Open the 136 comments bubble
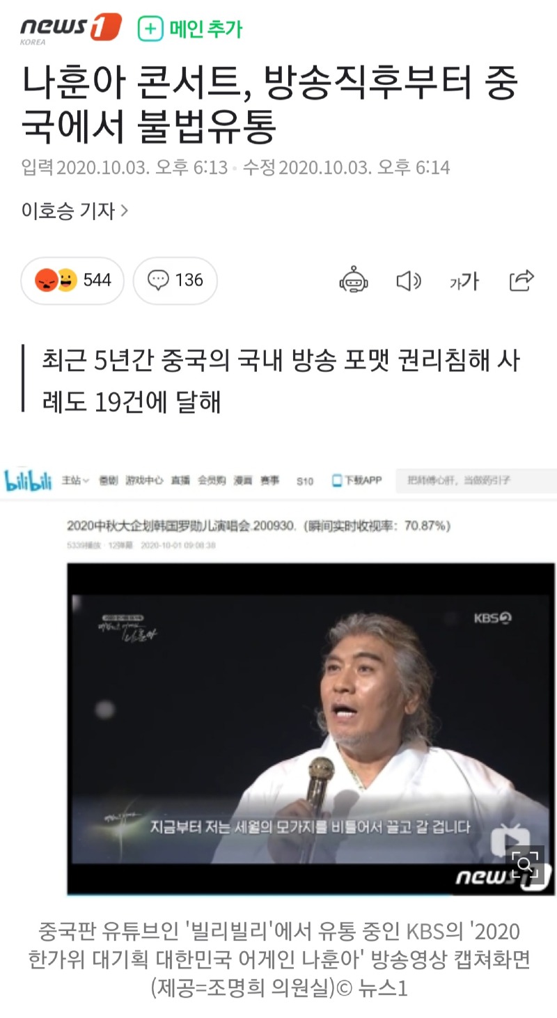The height and width of the screenshot is (1018, 557). point(175,281)
